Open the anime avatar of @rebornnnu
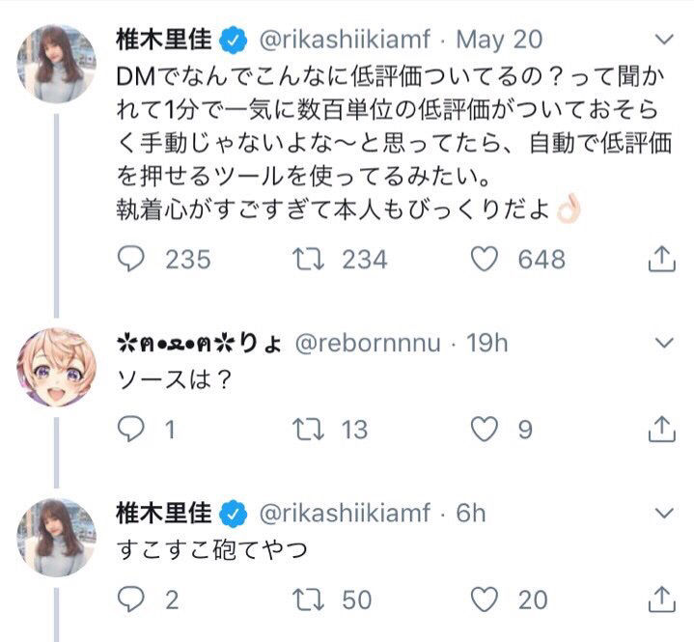This screenshot has height=642, width=694. [x=56, y=367]
